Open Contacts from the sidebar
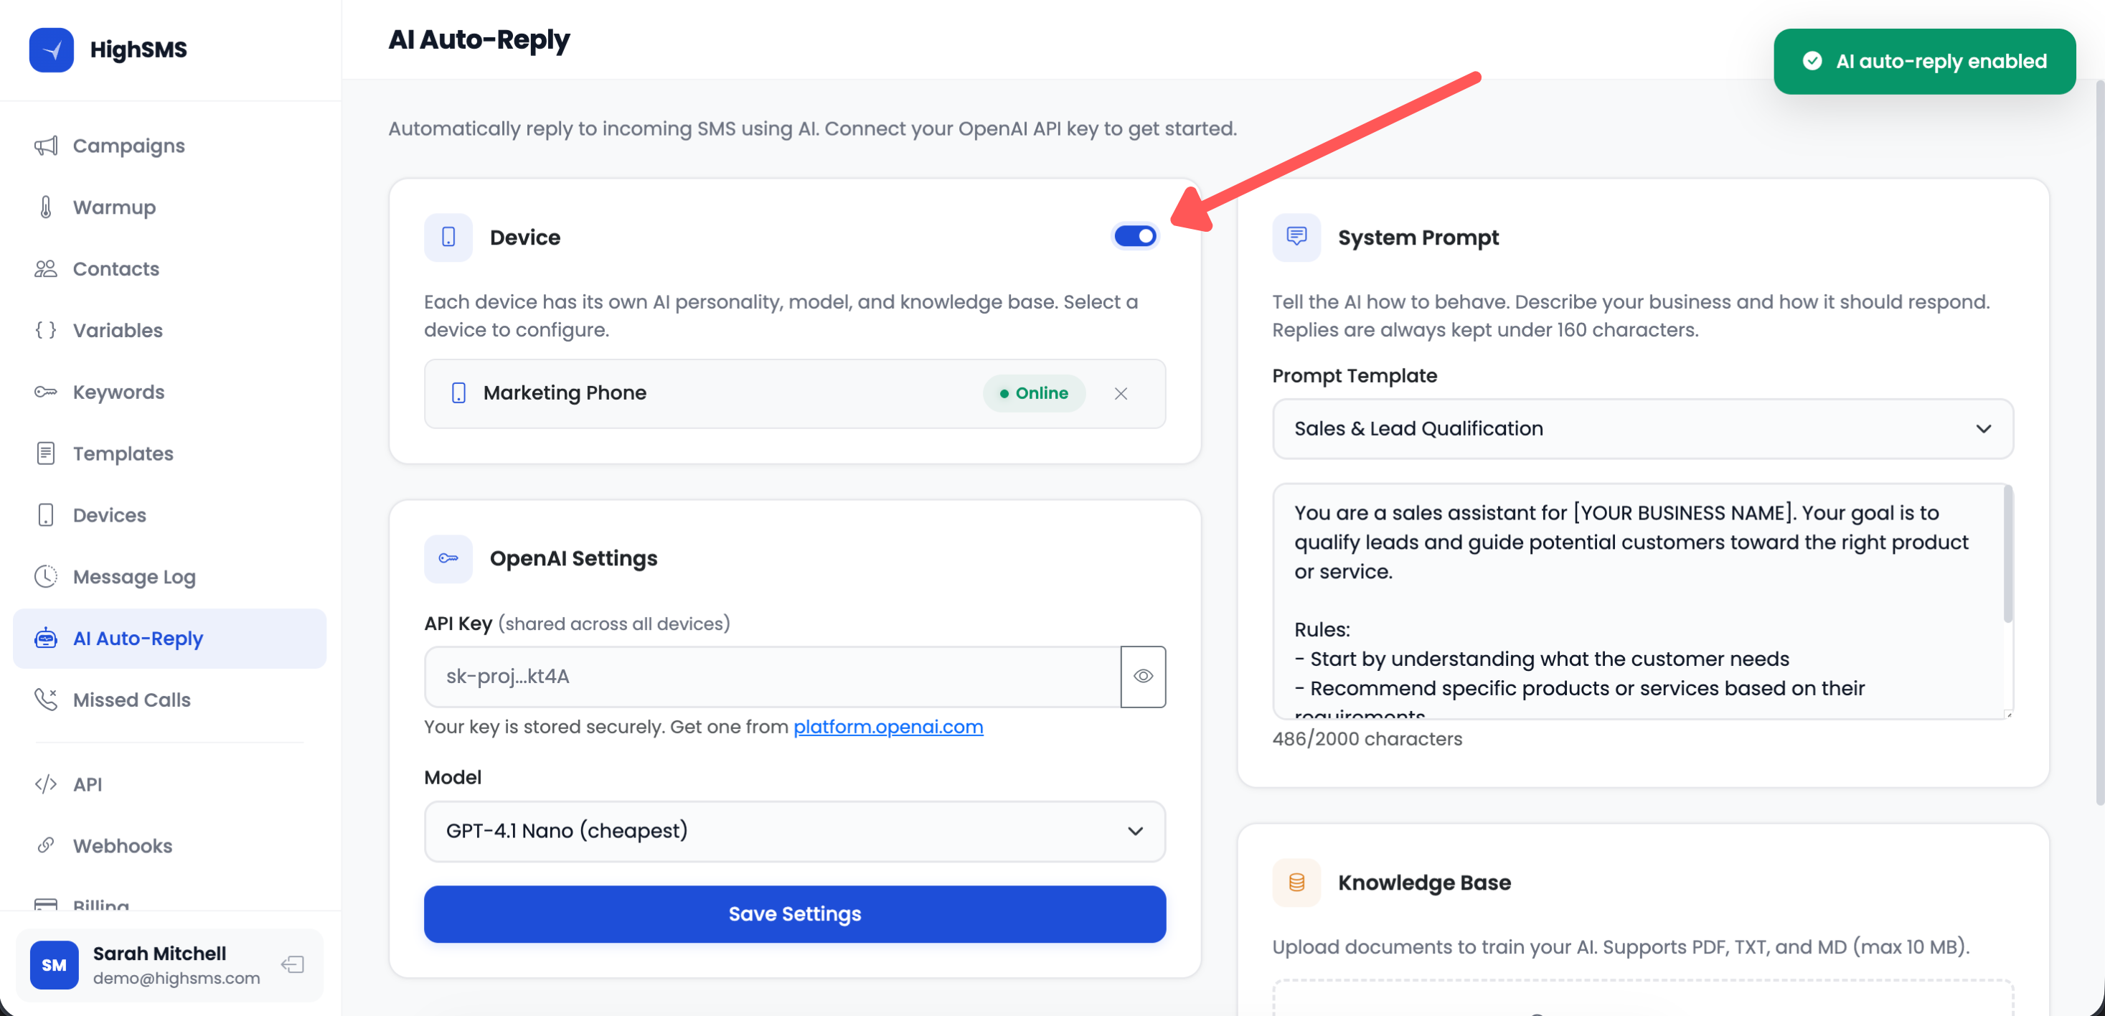This screenshot has height=1016, width=2105. (x=116, y=268)
